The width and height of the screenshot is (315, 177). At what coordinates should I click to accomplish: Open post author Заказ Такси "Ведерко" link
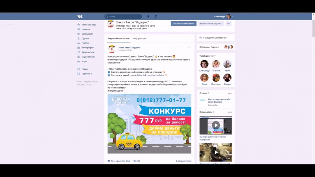[130, 48]
